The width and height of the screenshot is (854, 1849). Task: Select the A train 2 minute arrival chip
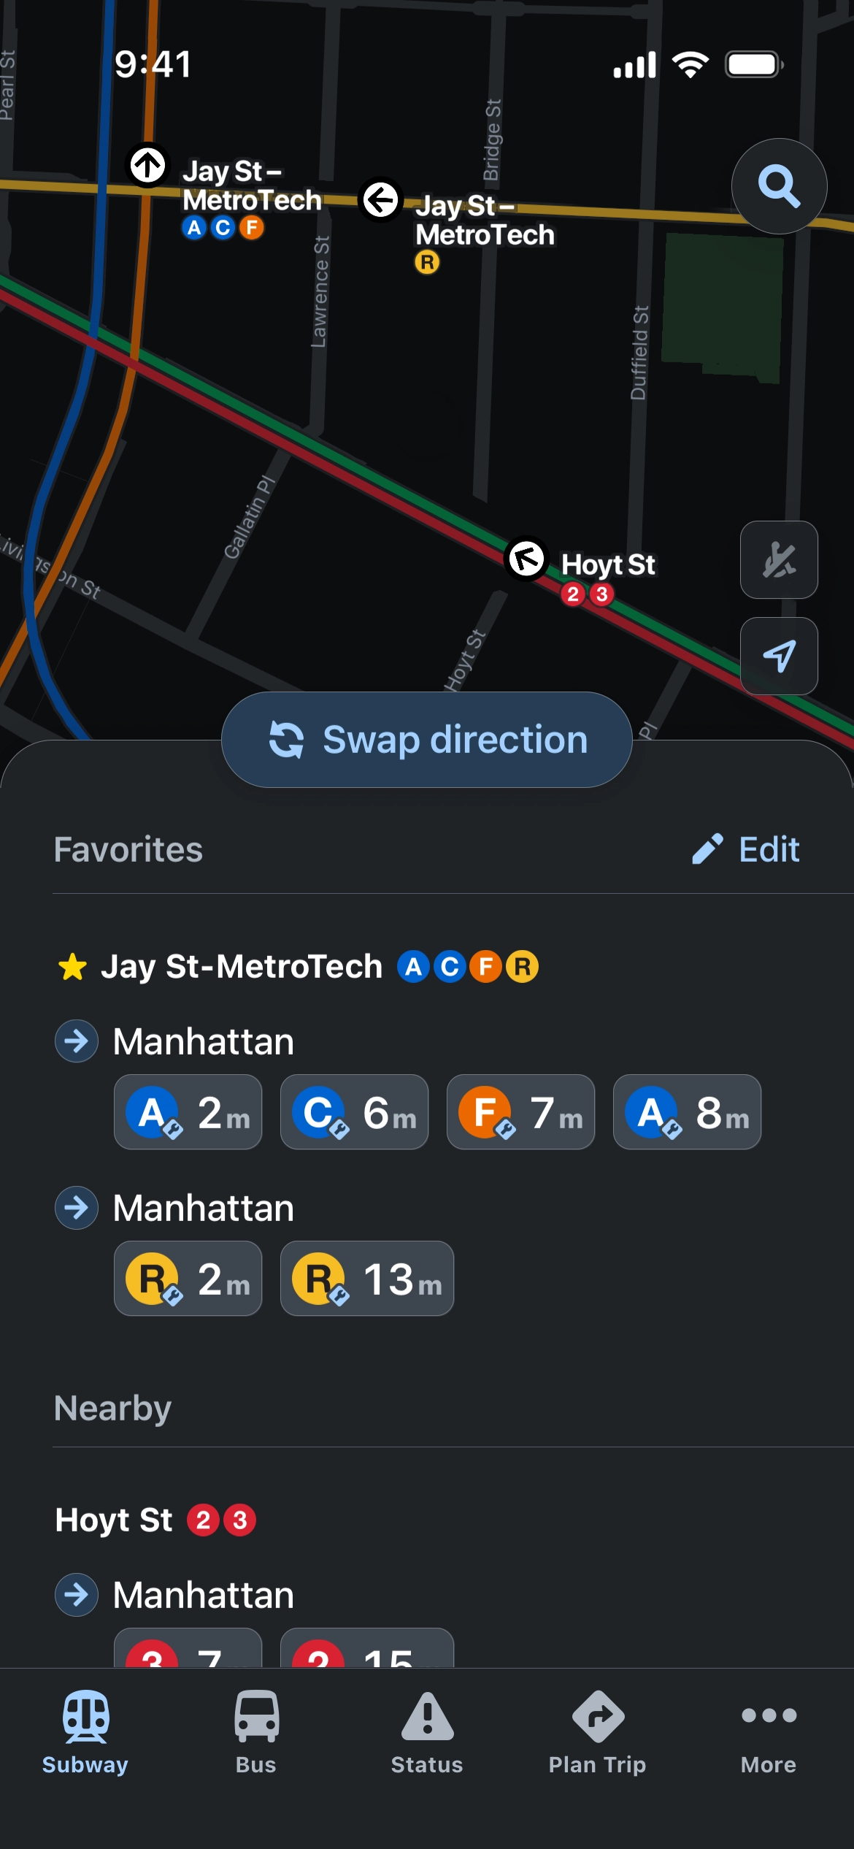click(x=188, y=1112)
